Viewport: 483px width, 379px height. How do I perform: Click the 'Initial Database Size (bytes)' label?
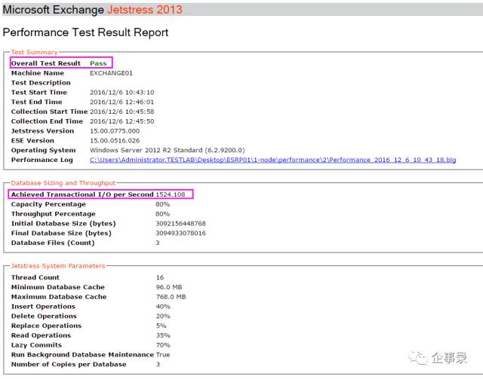point(63,224)
